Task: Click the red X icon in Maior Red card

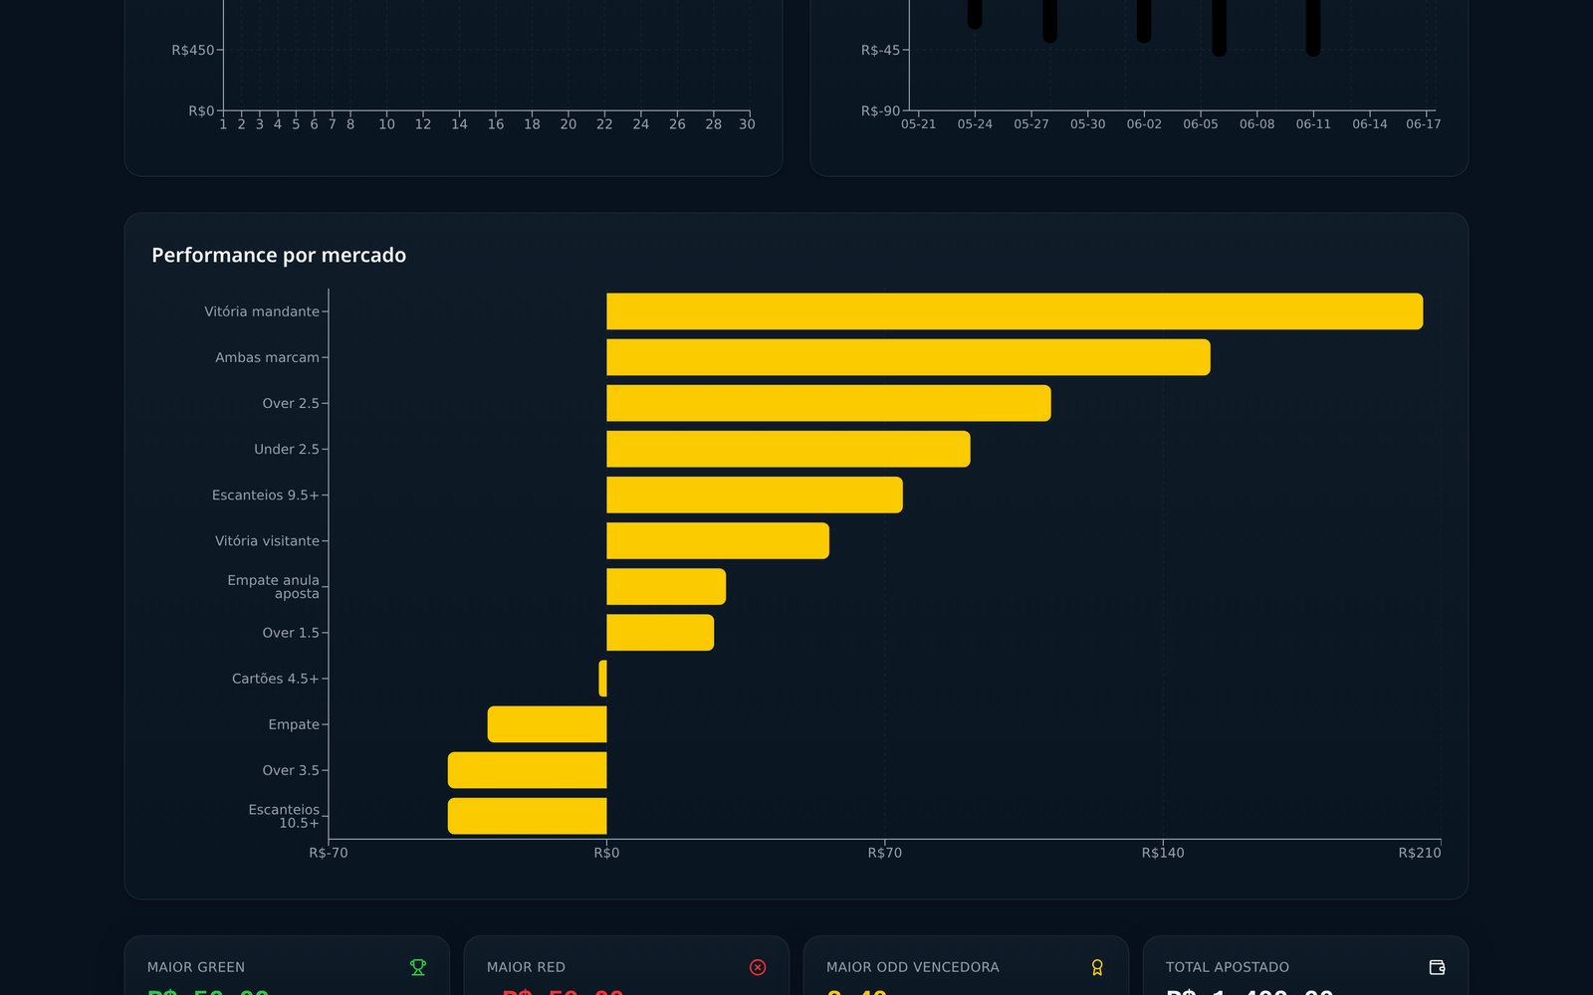Action: click(x=758, y=967)
